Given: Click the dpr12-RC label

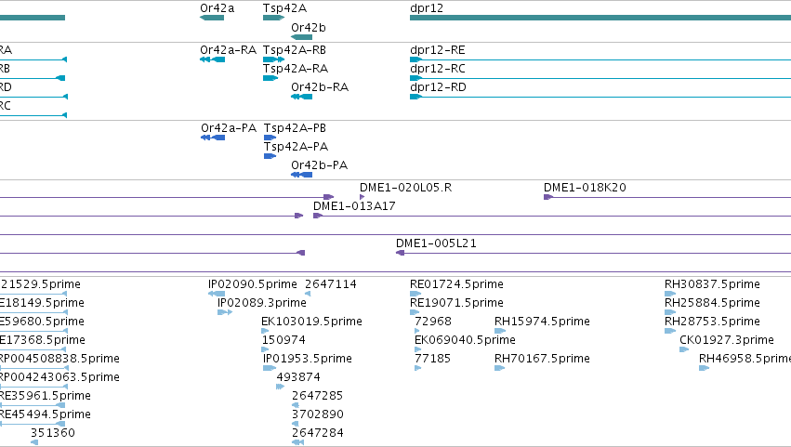Looking at the screenshot, I should (x=438, y=69).
